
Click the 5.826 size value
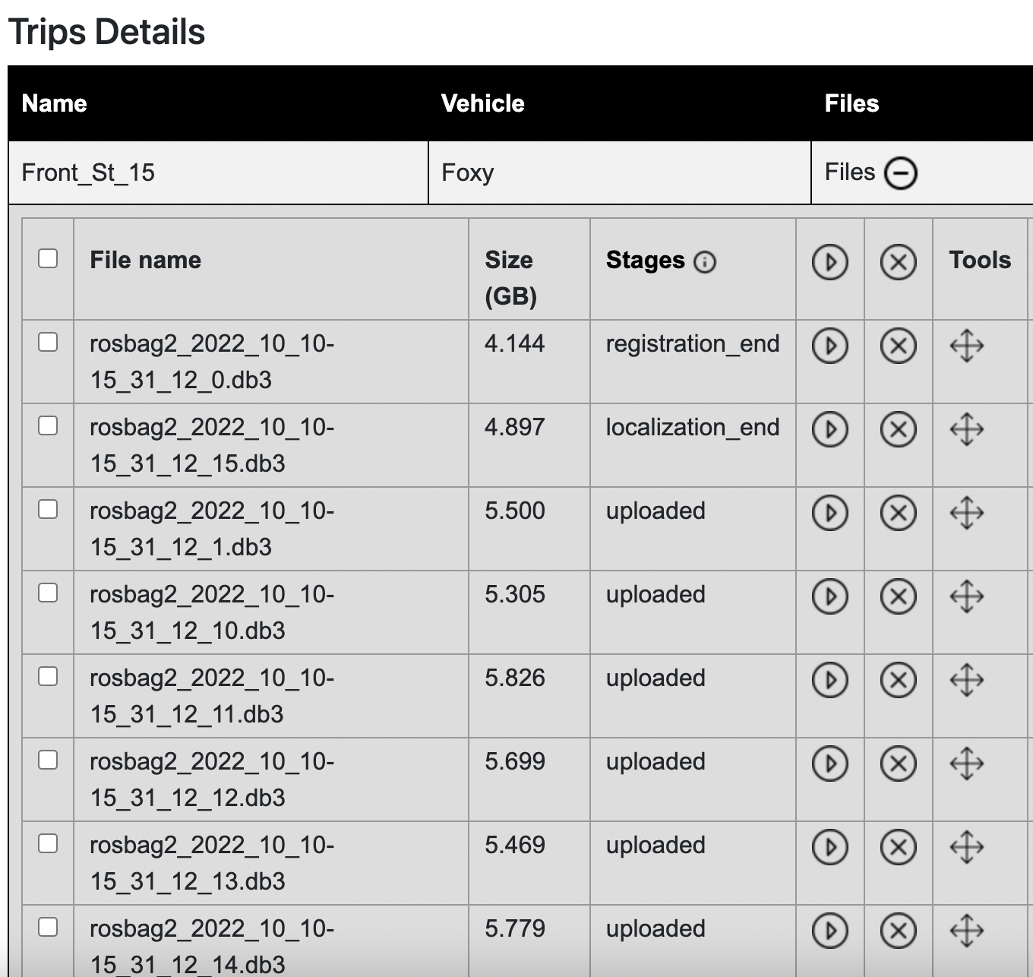[515, 678]
